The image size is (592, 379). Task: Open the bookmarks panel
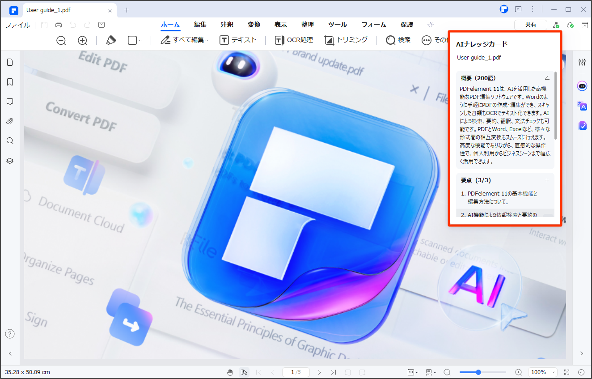[10, 82]
